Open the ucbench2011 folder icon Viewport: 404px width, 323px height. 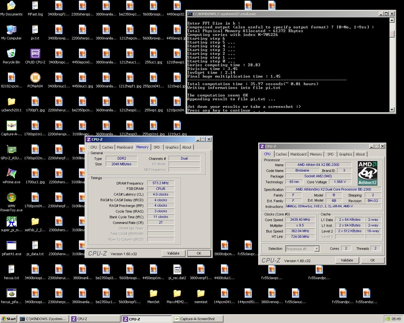coord(11,104)
